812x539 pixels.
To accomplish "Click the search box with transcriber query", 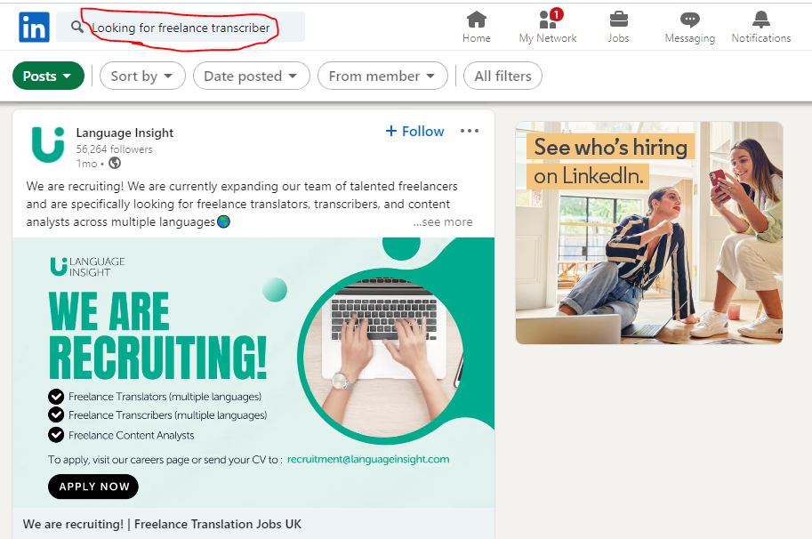I will coord(181,27).
